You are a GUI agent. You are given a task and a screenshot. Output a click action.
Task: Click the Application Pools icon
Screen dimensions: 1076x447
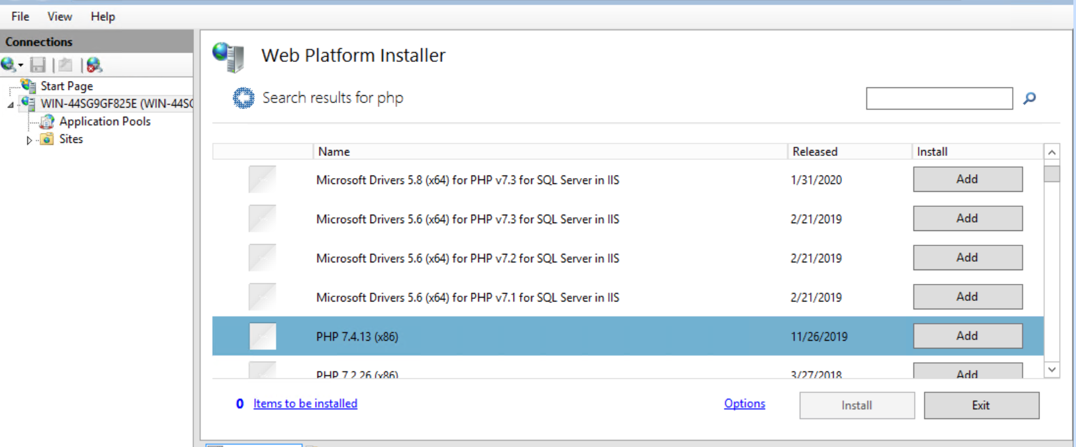tap(47, 121)
